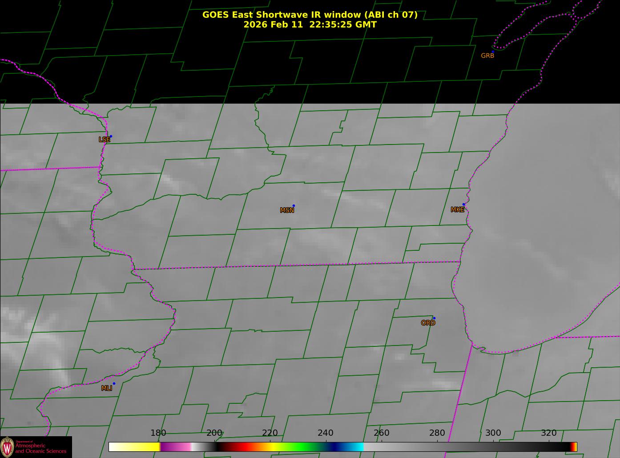Click the Atmospheric and Oceanic Sciences text
The width and height of the screenshot is (620, 458).
40,448
